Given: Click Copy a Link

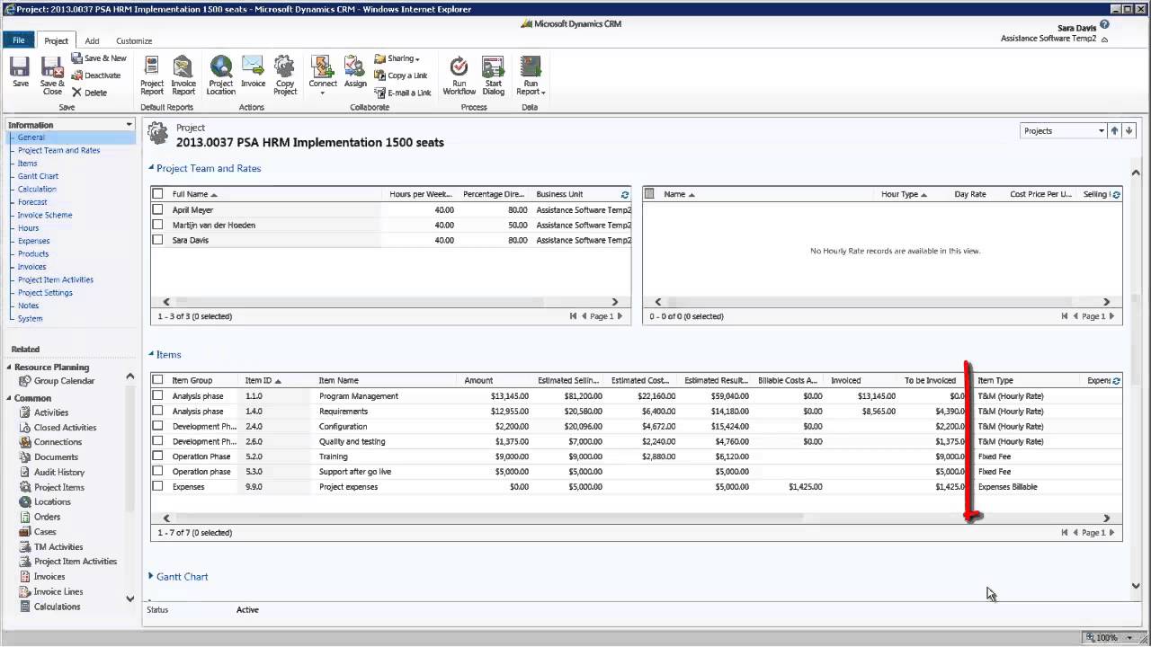Looking at the screenshot, I should pyautogui.click(x=401, y=75).
